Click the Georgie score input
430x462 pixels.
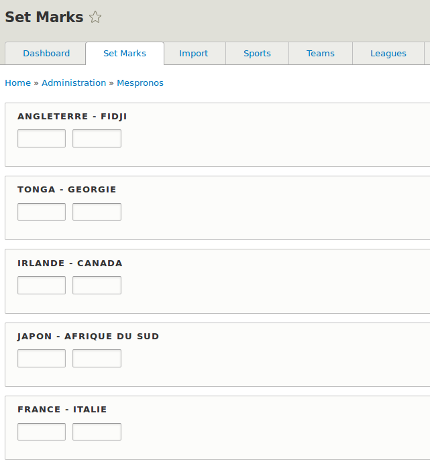click(x=97, y=212)
